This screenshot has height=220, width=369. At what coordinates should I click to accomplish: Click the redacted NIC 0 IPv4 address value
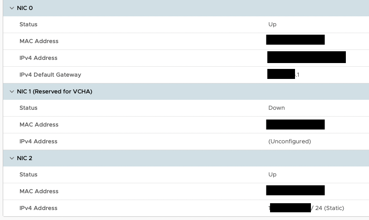click(x=306, y=57)
